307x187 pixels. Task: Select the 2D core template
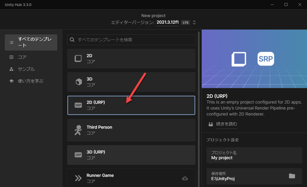click(x=131, y=59)
